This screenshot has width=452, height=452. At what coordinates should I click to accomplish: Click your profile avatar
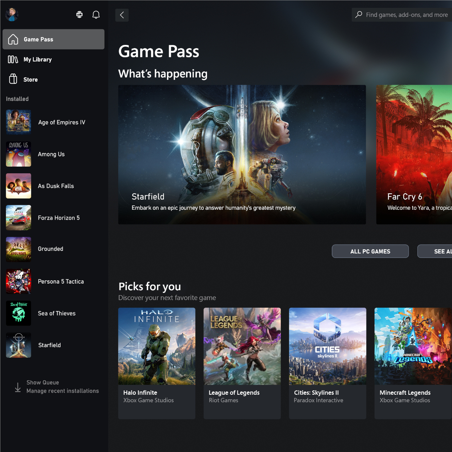click(12, 14)
